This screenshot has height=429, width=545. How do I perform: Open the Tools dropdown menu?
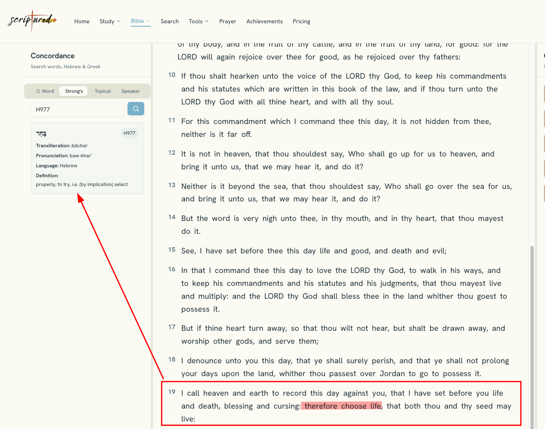click(198, 21)
